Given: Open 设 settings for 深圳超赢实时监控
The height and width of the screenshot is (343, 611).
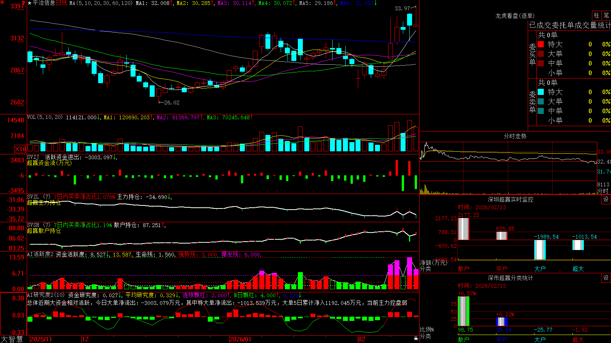Looking at the screenshot, I should [606, 199].
